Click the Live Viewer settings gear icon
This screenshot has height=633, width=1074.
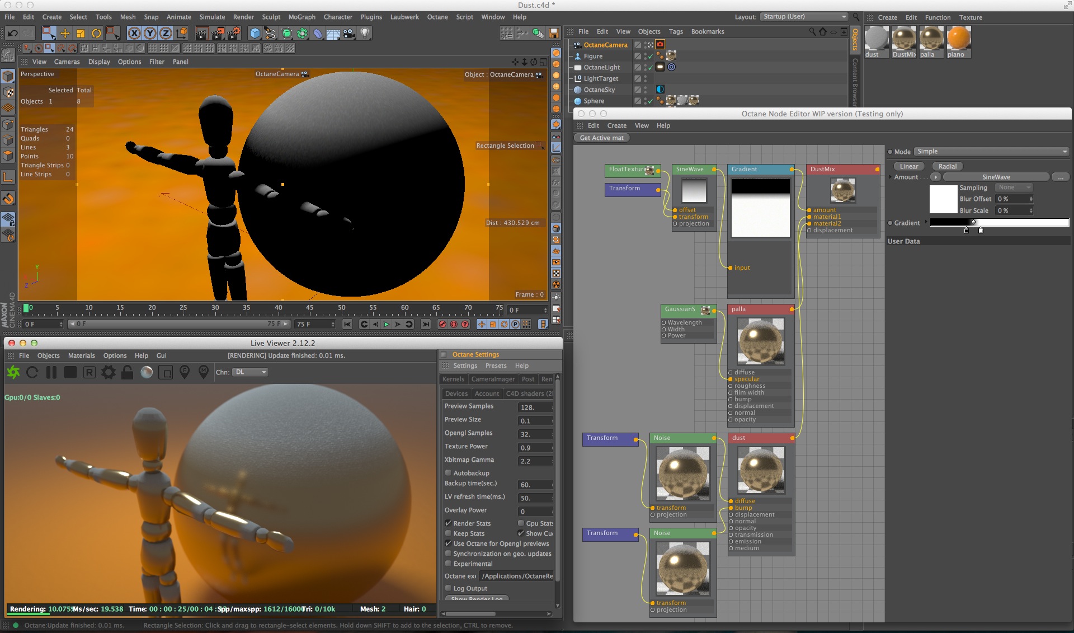[108, 372]
